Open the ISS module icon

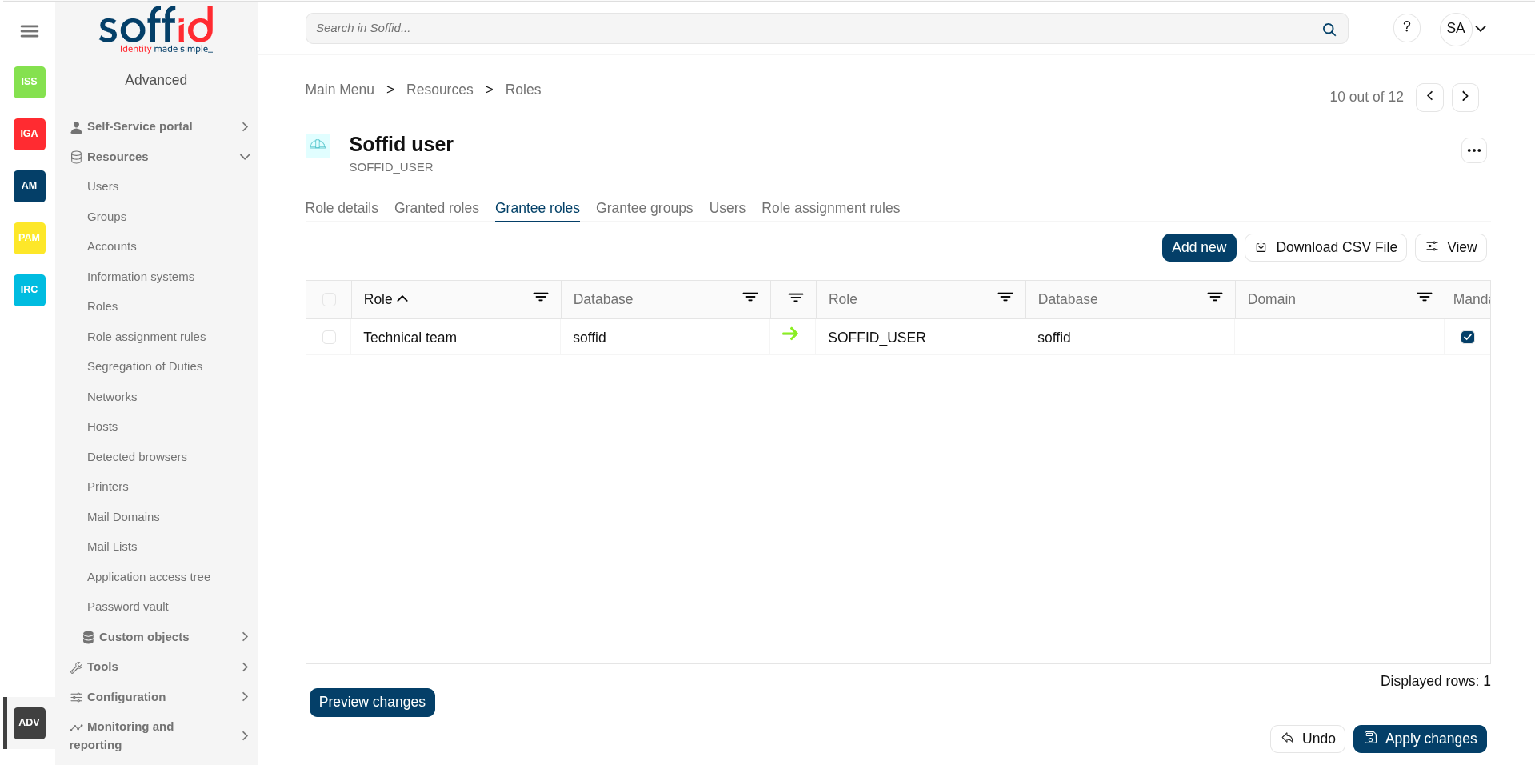(30, 82)
